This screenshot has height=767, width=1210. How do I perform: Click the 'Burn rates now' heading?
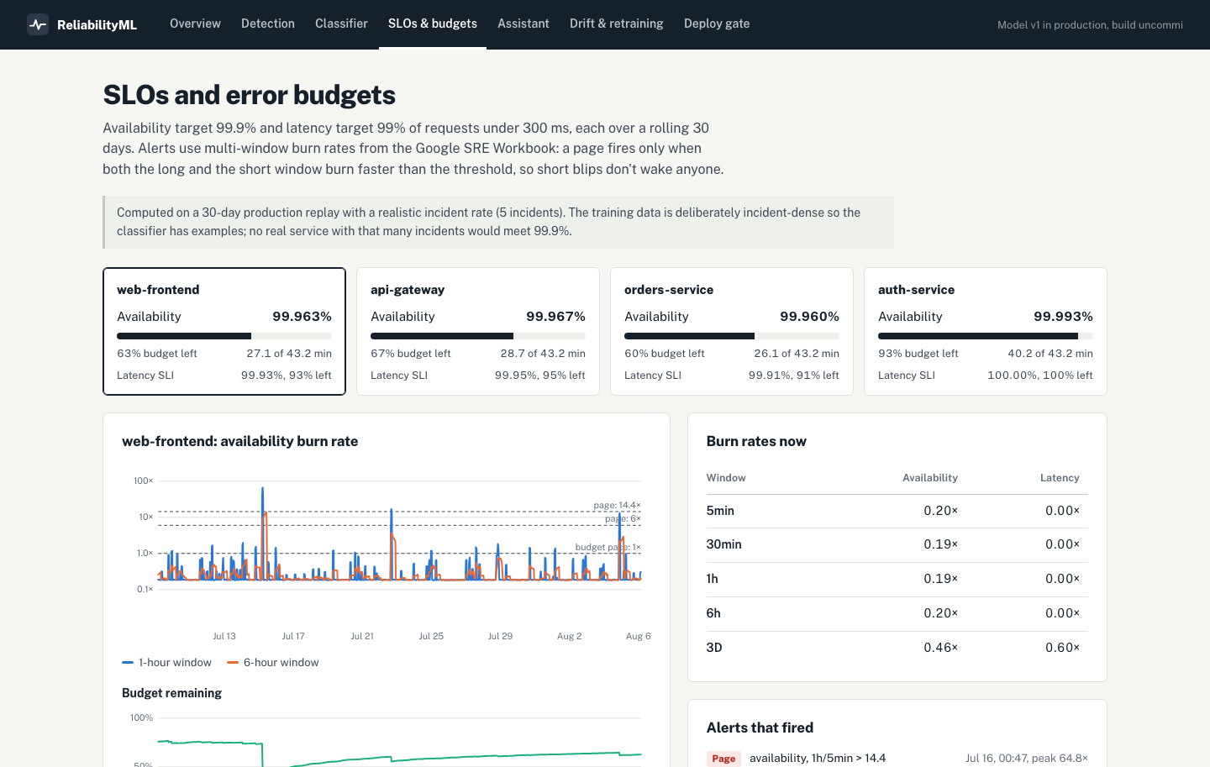pyautogui.click(x=756, y=441)
